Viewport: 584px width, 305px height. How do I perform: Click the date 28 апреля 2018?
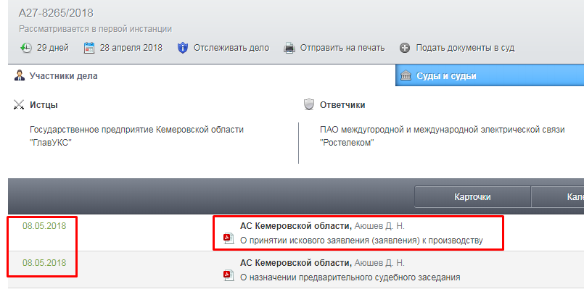click(131, 48)
